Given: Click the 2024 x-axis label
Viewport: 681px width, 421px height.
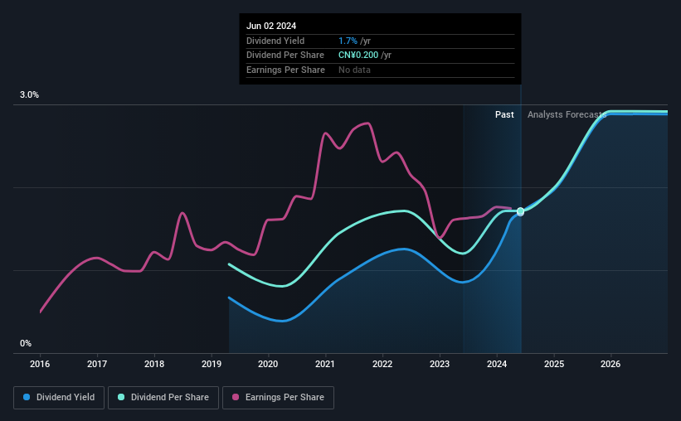Looking at the screenshot, I should click(x=497, y=364).
